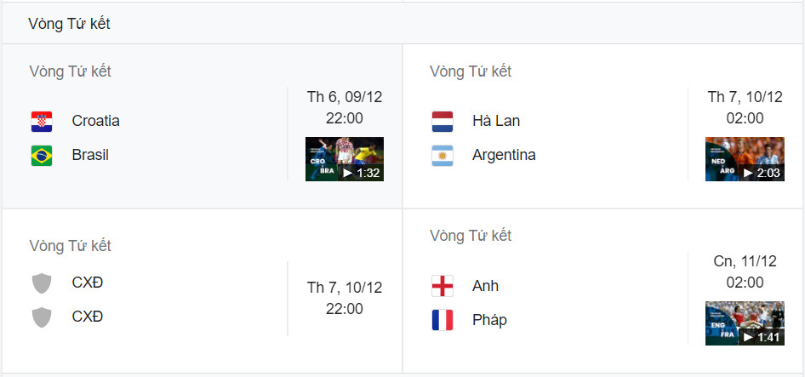Click the Croatia flag icon

[x=42, y=121]
